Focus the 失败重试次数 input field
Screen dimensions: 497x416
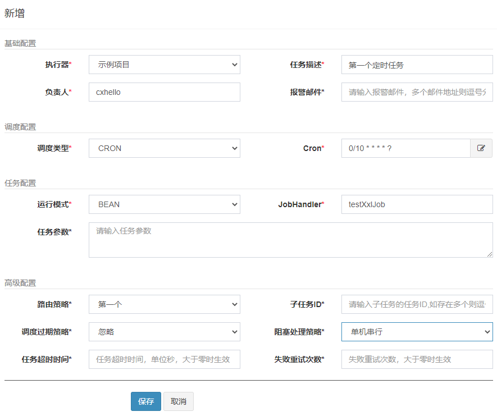click(x=417, y=359)
